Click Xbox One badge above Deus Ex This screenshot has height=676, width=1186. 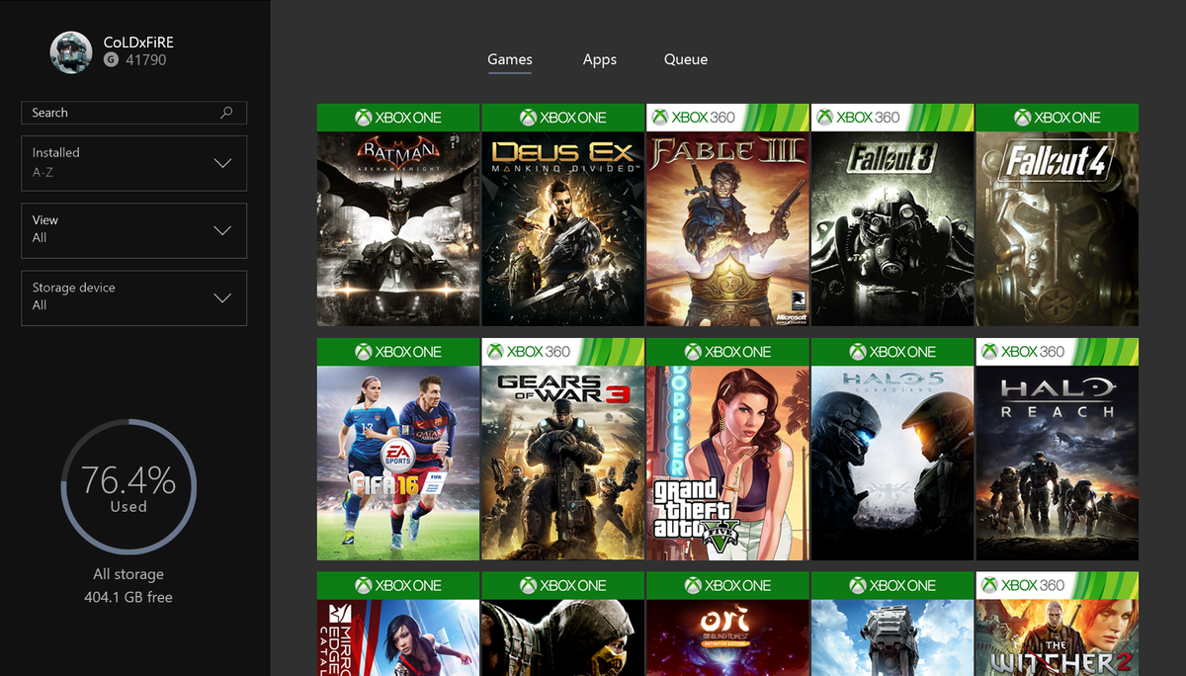click(562, 118)
